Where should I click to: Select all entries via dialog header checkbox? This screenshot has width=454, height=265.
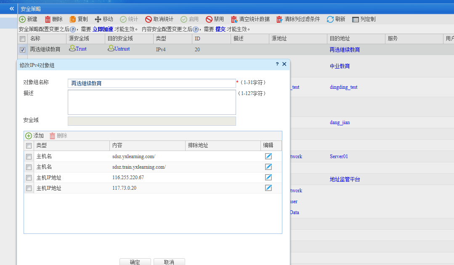[29, 146]
